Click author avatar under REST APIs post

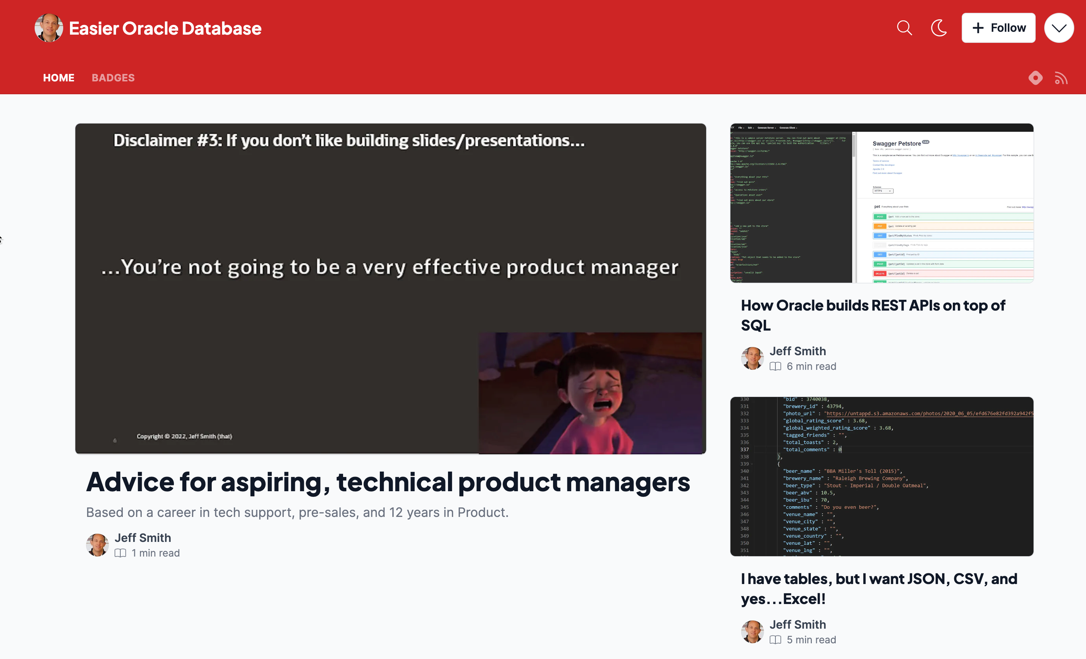pyautogui.click(x=752, y=358)
